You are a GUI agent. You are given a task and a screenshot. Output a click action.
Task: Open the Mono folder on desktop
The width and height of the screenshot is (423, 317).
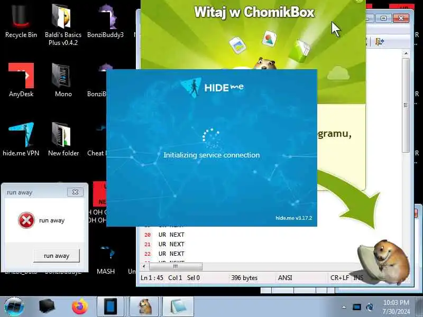(x=63, y=80)
